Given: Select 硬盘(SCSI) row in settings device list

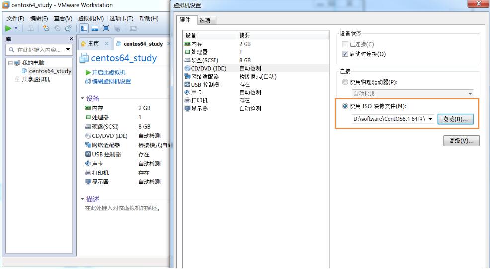Looking at the screenshot, I should tap(256, 60).
